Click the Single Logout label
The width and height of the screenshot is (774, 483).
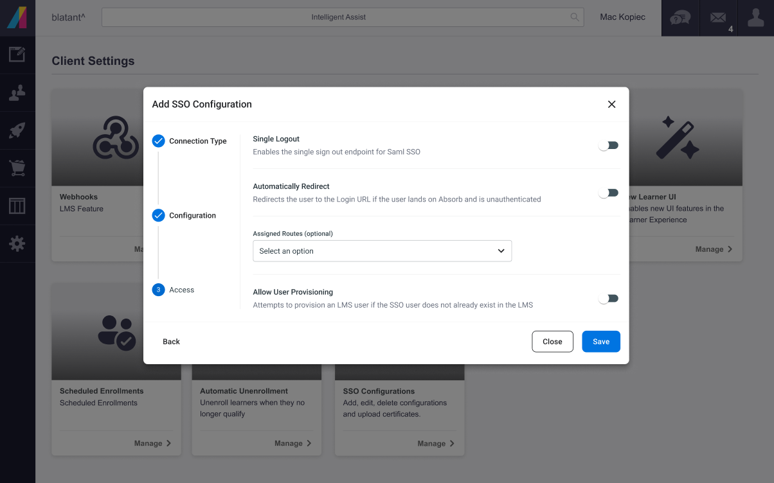click(x=276, y=139)
